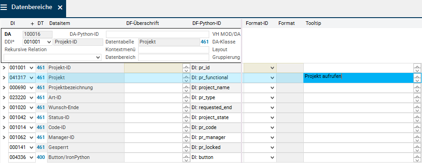This screenshot has width=422, height=163.
Task: Open the DI dropdown for 004336
Action: [32, 158]
